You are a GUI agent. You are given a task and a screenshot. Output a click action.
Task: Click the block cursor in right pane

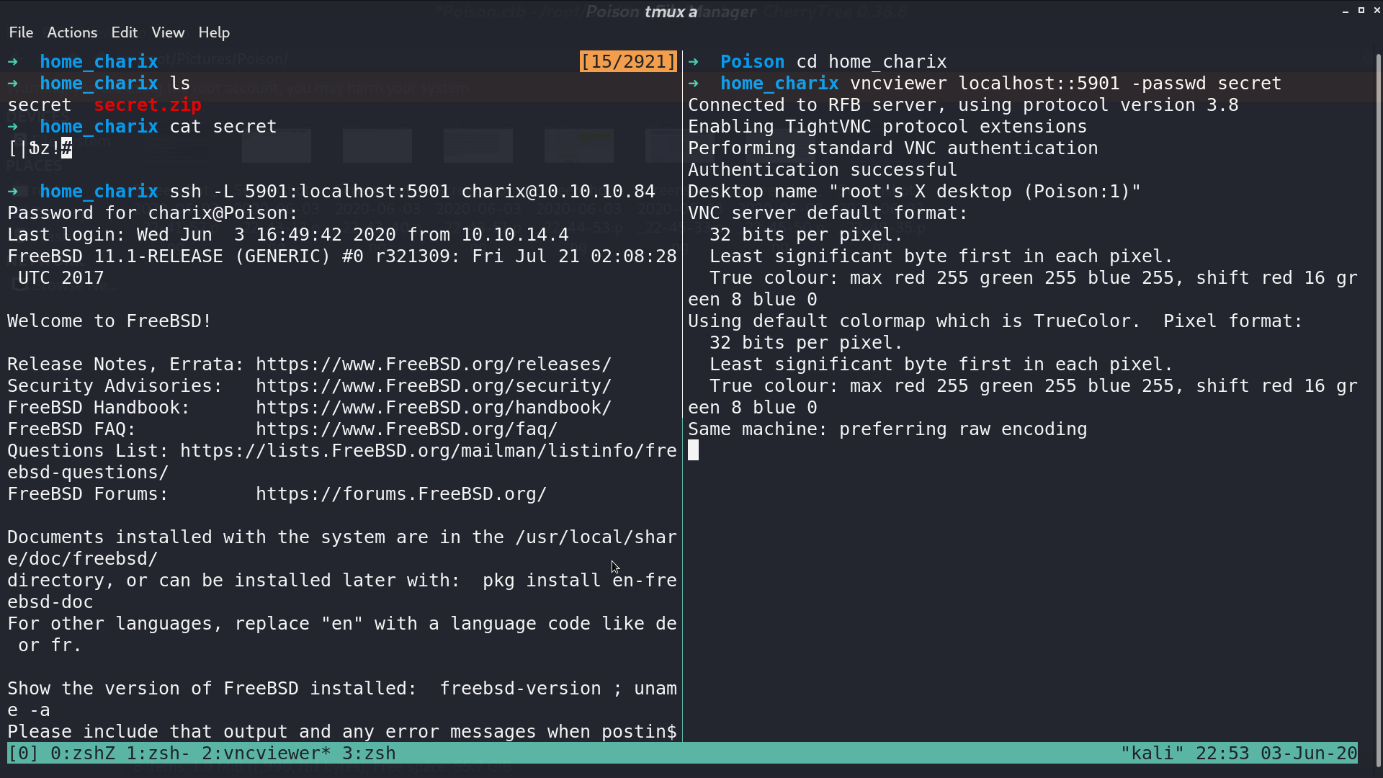click(x=693, y=451)
